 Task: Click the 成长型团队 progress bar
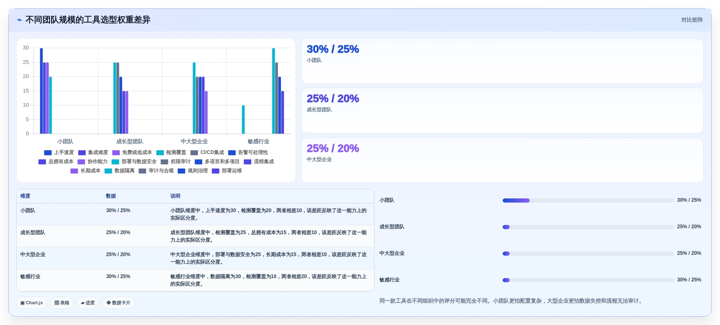588,227
